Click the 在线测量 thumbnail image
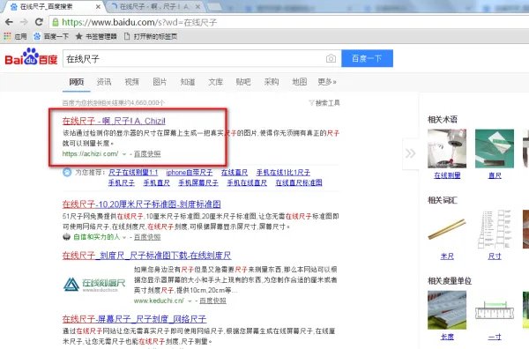This screenshot has width=529, height=349. [447, 149]
